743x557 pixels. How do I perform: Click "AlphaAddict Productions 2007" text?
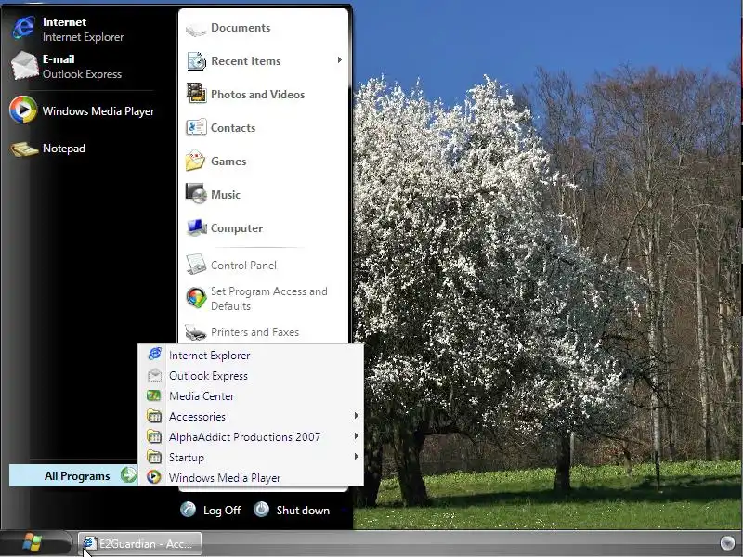coord(245,436)
